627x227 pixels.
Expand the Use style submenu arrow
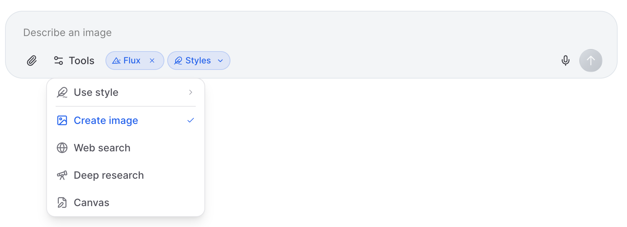tap(191, 93)
